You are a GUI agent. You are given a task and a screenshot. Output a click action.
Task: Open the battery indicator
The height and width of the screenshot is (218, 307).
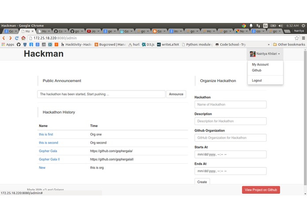pyautogui.click(x=273, y=26)
